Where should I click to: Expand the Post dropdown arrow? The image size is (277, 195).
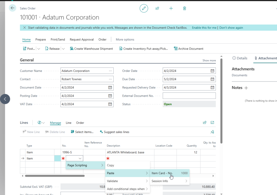pyautogui.click(x=39, y=49)
